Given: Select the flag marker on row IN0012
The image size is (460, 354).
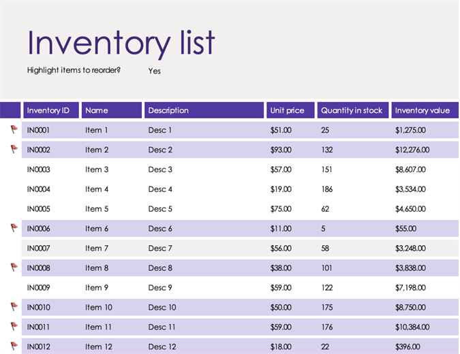Looking at the screenshot, I should coord(14,346).
